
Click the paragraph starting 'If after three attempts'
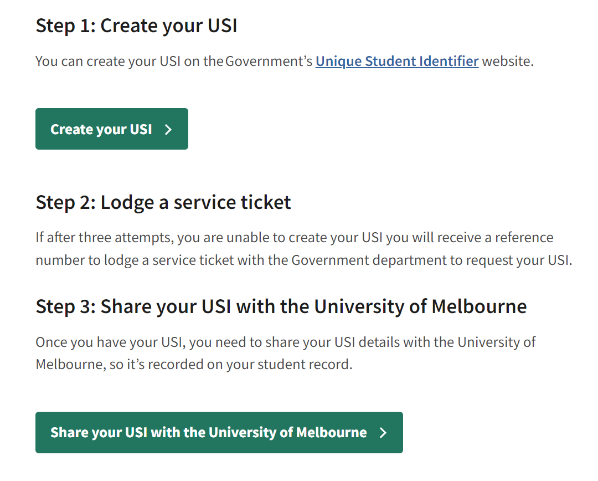click(304, 249)
